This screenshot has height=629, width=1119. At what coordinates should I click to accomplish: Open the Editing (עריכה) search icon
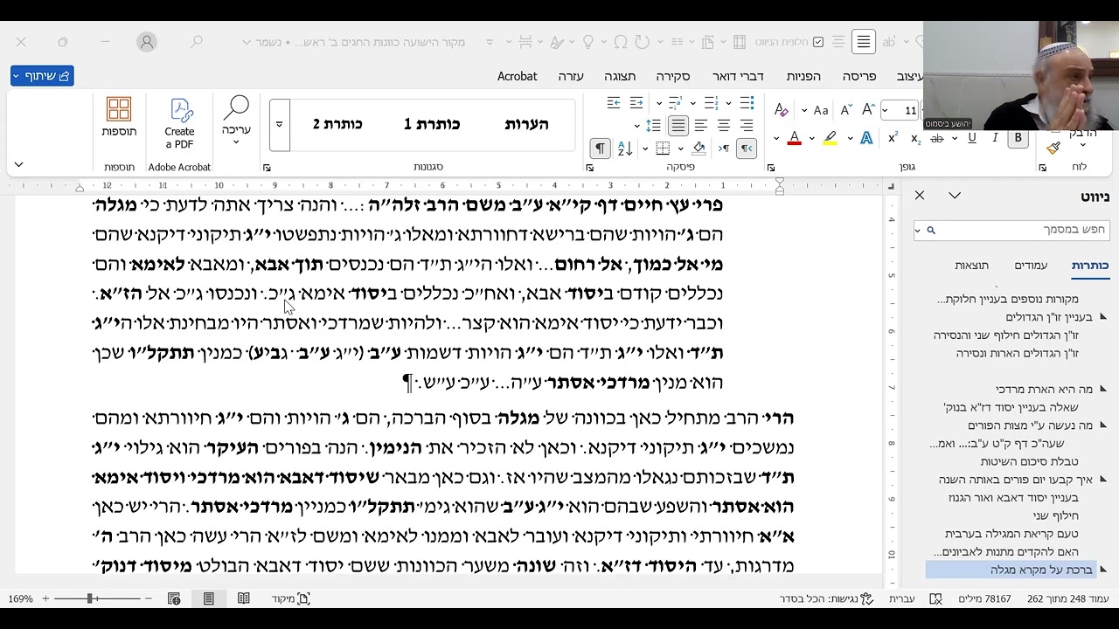(236, 117)
